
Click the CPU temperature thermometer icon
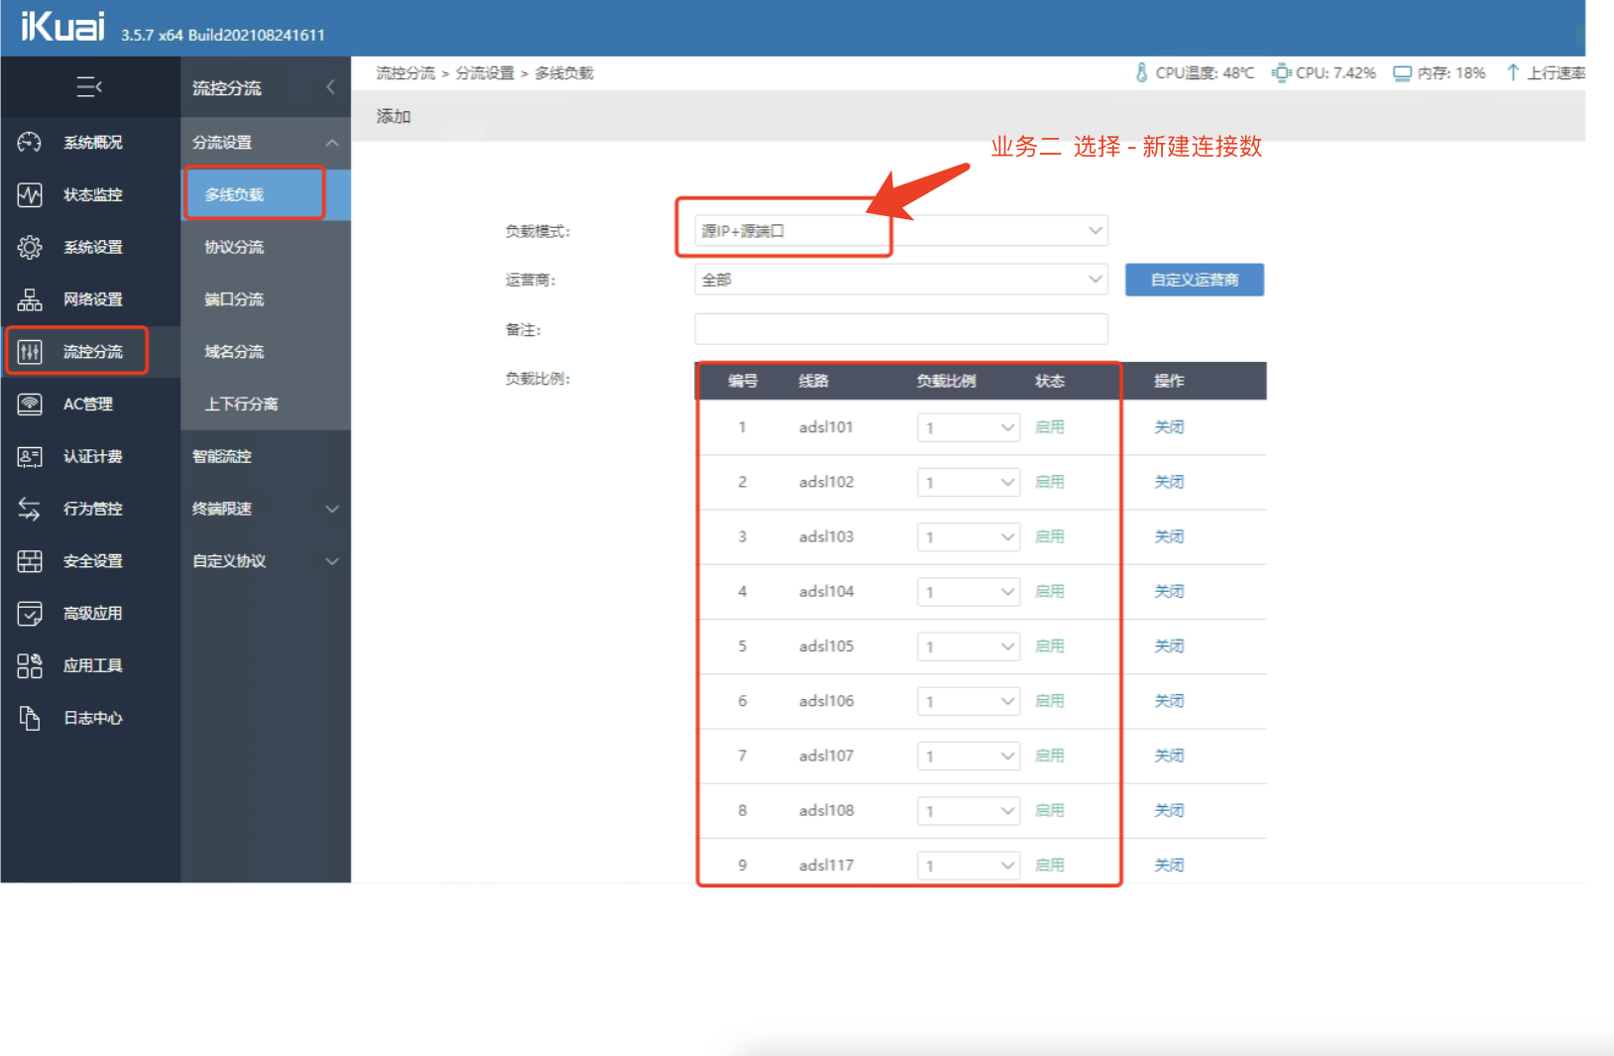1141,72
